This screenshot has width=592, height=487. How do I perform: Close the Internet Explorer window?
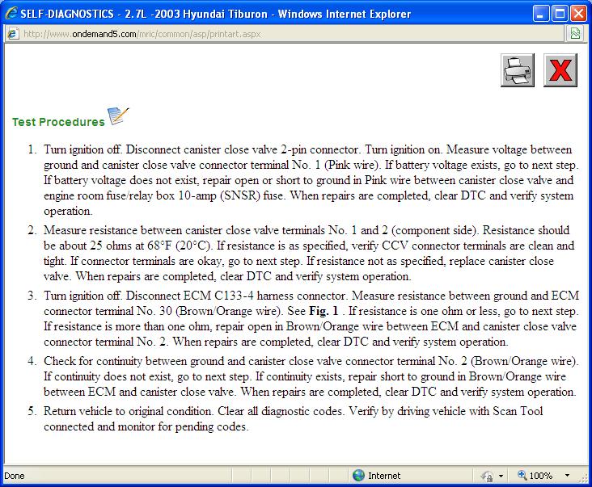click(x=579, y=15)
